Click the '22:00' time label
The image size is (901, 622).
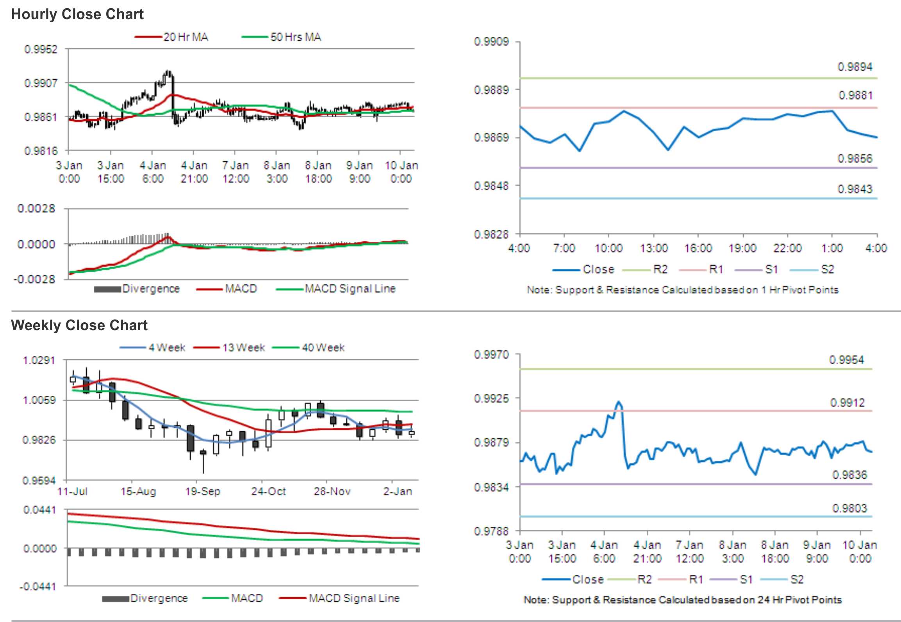coord(787,248)
